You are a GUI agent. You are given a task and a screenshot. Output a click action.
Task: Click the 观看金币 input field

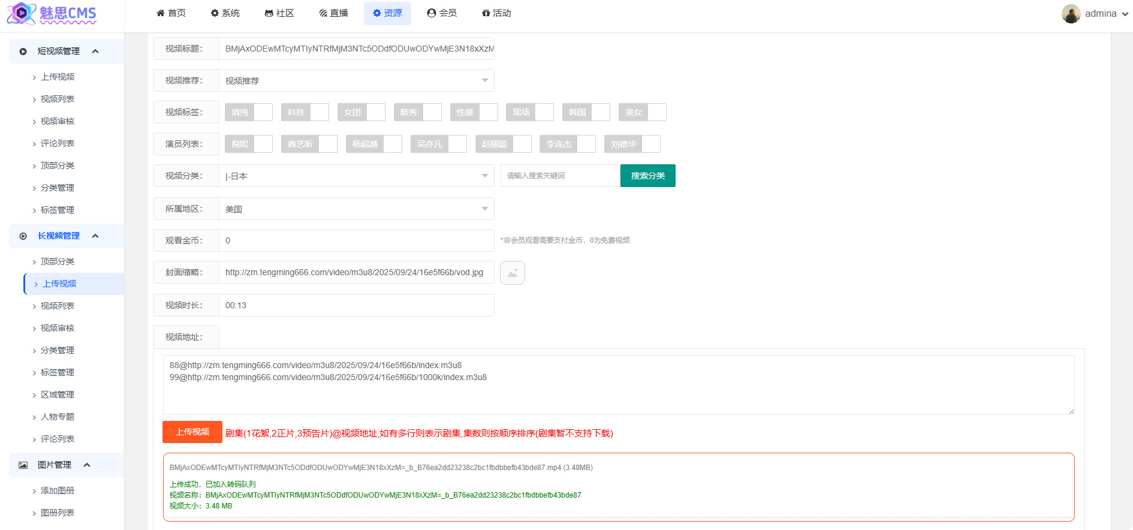357,240
